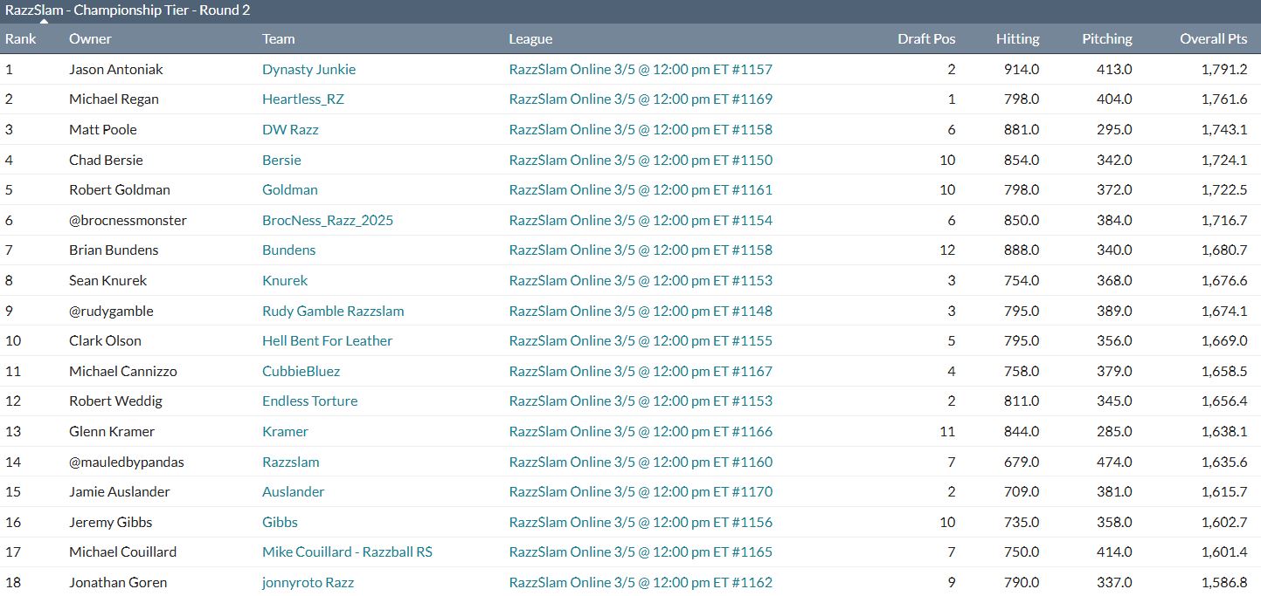Viewport: 1261px width, 596px height.
Task: Sort by Overall Pts column header
Action: tap(1214, 38)
